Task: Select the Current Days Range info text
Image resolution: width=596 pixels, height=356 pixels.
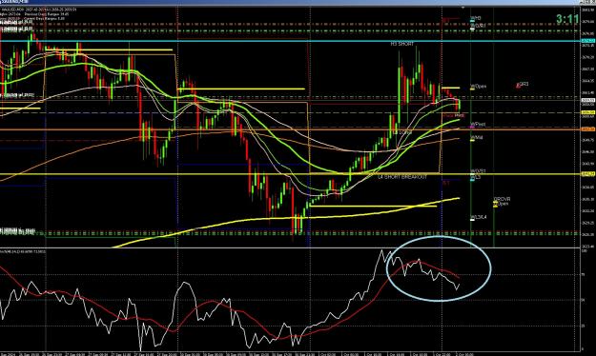Action: point(44,18)
